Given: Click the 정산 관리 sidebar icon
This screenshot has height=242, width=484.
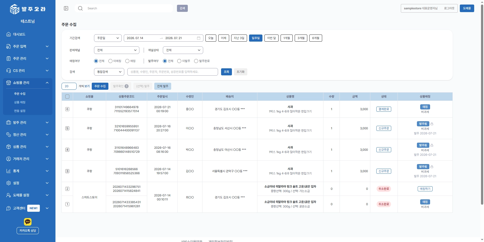Looking at the screenshot, I should [x=9, y=135].
